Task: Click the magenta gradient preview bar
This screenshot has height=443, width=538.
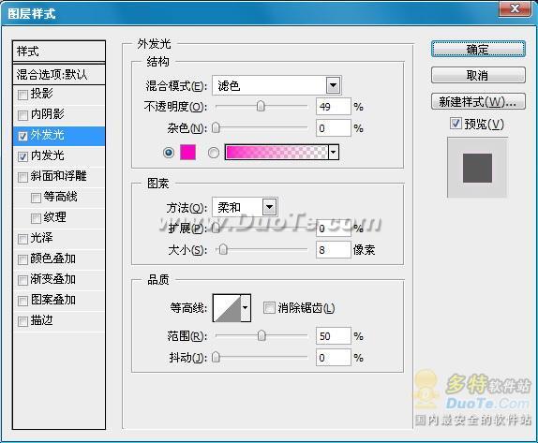Action: [x=276, y=152]
